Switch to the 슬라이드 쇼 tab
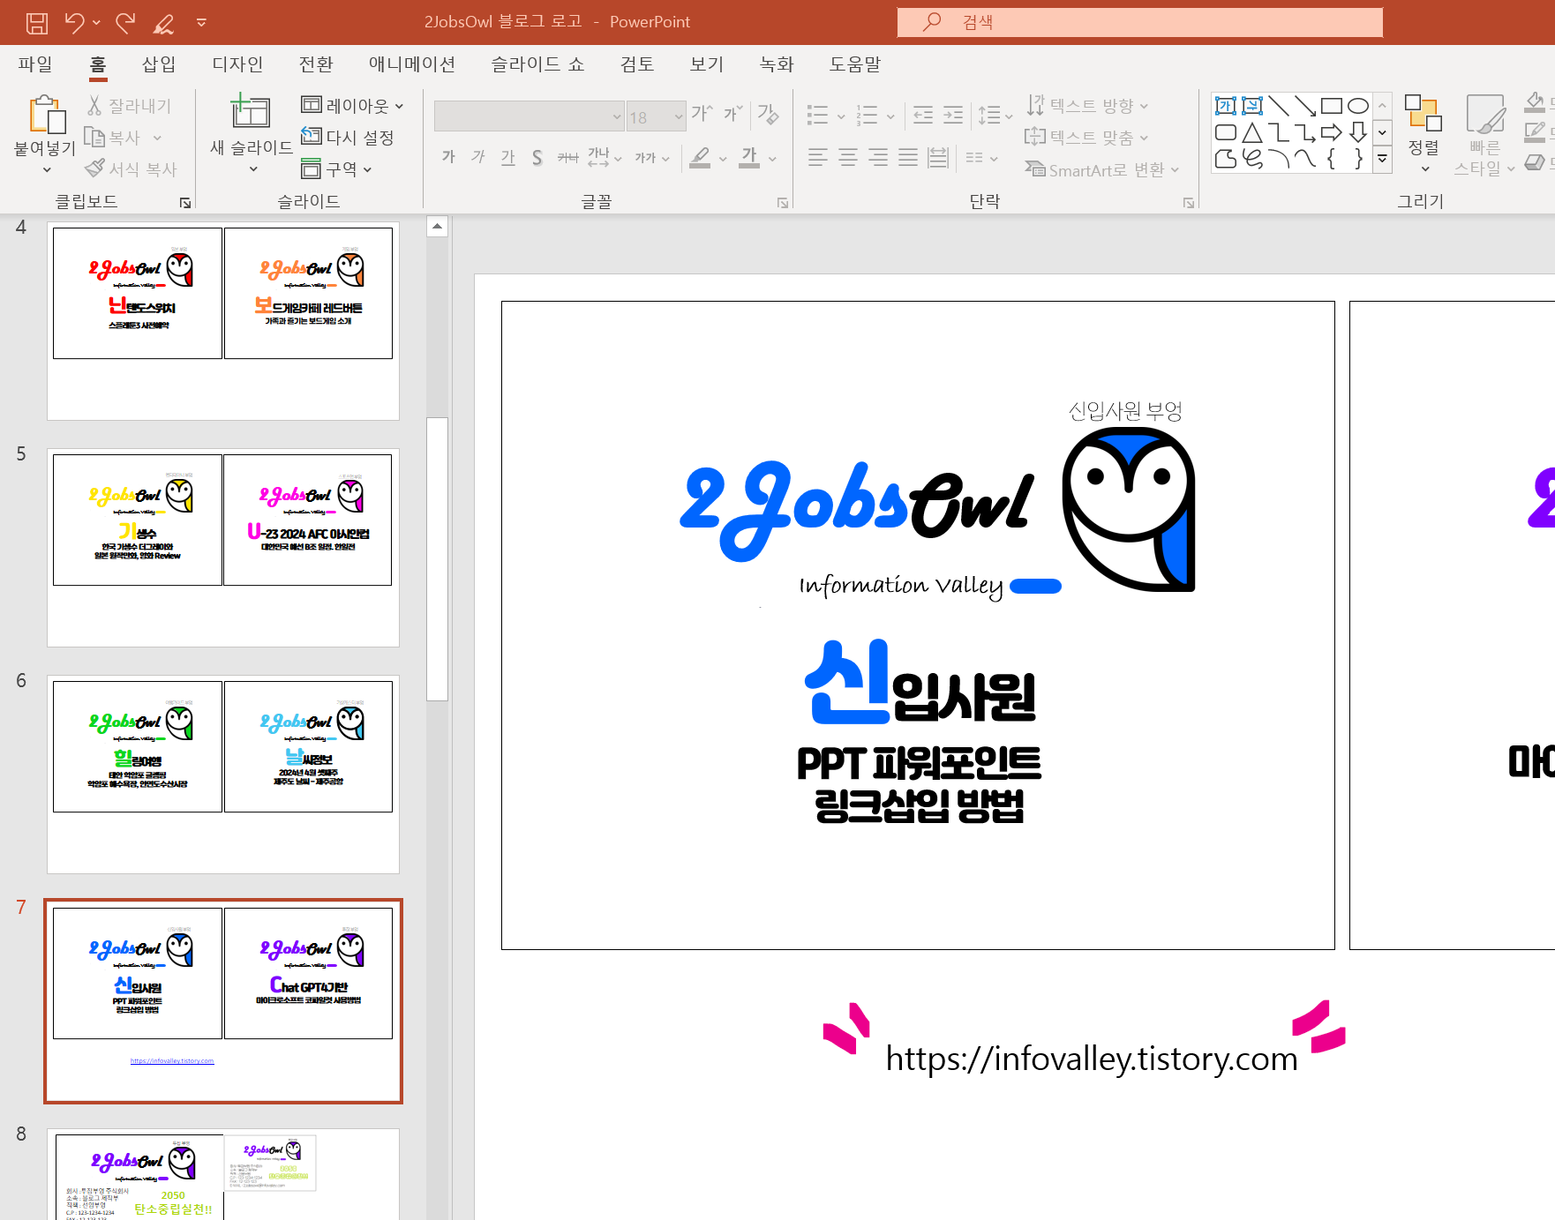Image resolution: width=1555 pixels, height=1220 pixels. pyautogui.click(x=537, y=64)
